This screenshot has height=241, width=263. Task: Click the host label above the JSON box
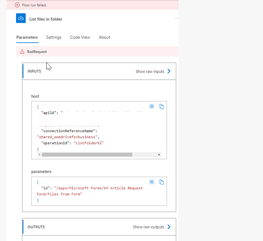pyautogui.click(x=35, y=96)
